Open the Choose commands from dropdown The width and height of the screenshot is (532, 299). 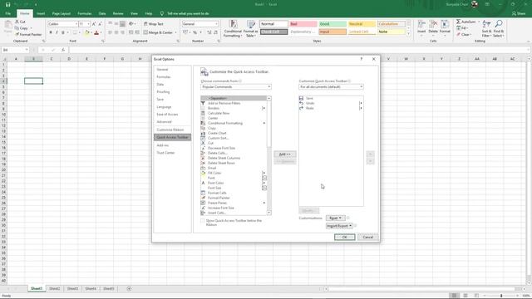pyautogui.click(x=236, y=87)
